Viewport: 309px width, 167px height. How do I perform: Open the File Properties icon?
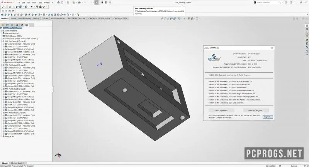click(106, 2)
